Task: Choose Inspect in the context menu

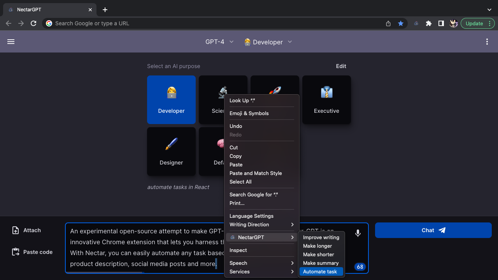Action: (x=262, y=250)
